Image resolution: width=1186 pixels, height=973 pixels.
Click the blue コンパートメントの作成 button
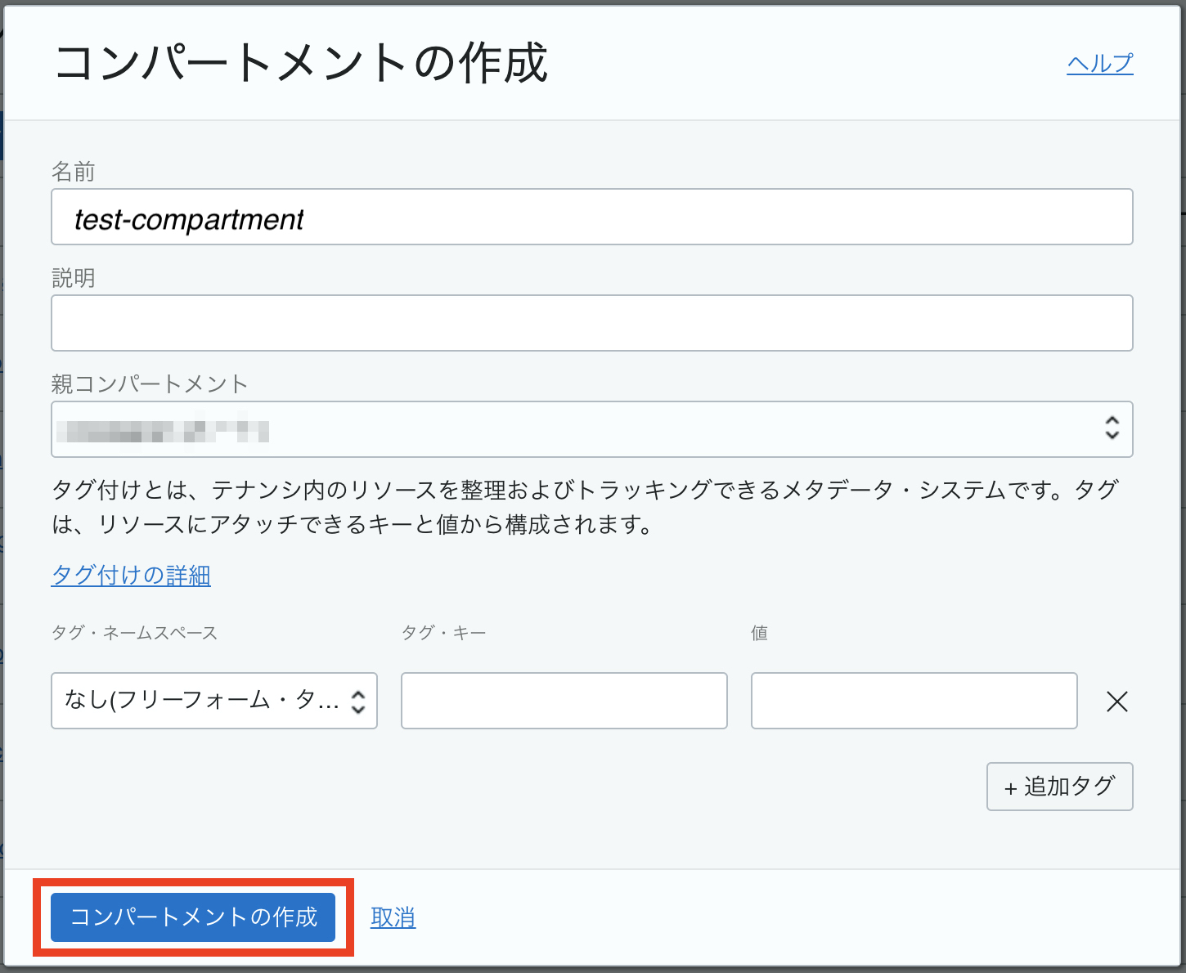193,917
